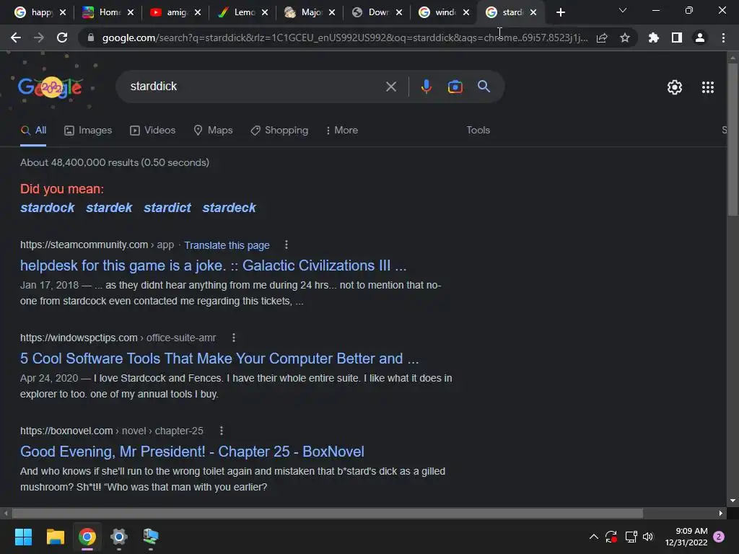Click the stardek suggestion
Screen dimensions: 739x554
click(109, 208)
